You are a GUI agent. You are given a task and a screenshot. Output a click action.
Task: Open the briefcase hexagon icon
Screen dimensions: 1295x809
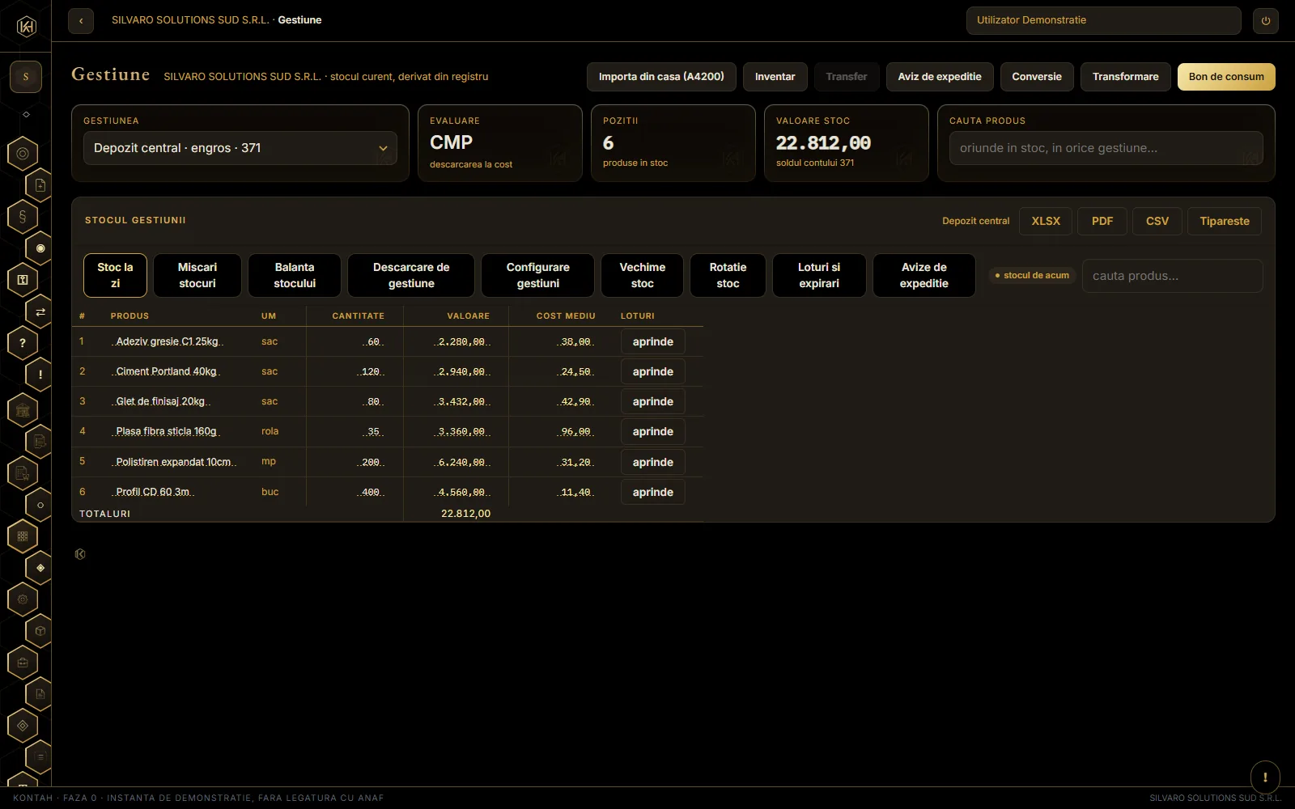coord(23,663)
